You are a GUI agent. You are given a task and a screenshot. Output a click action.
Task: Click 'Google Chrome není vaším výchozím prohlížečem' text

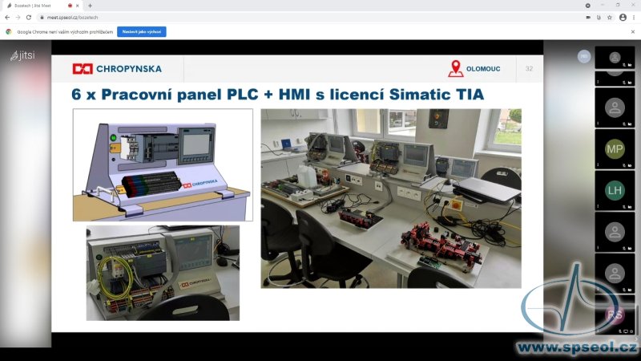pyautogui.click(x=65, y=32)
